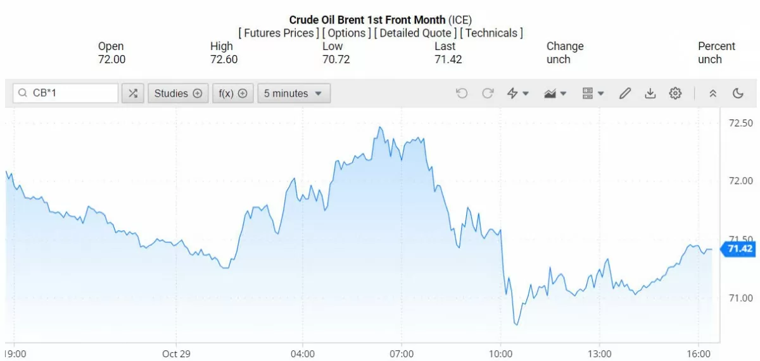Click the redo arrow icon

pos(488,94)
